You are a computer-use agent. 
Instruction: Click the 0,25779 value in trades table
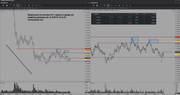153,17
